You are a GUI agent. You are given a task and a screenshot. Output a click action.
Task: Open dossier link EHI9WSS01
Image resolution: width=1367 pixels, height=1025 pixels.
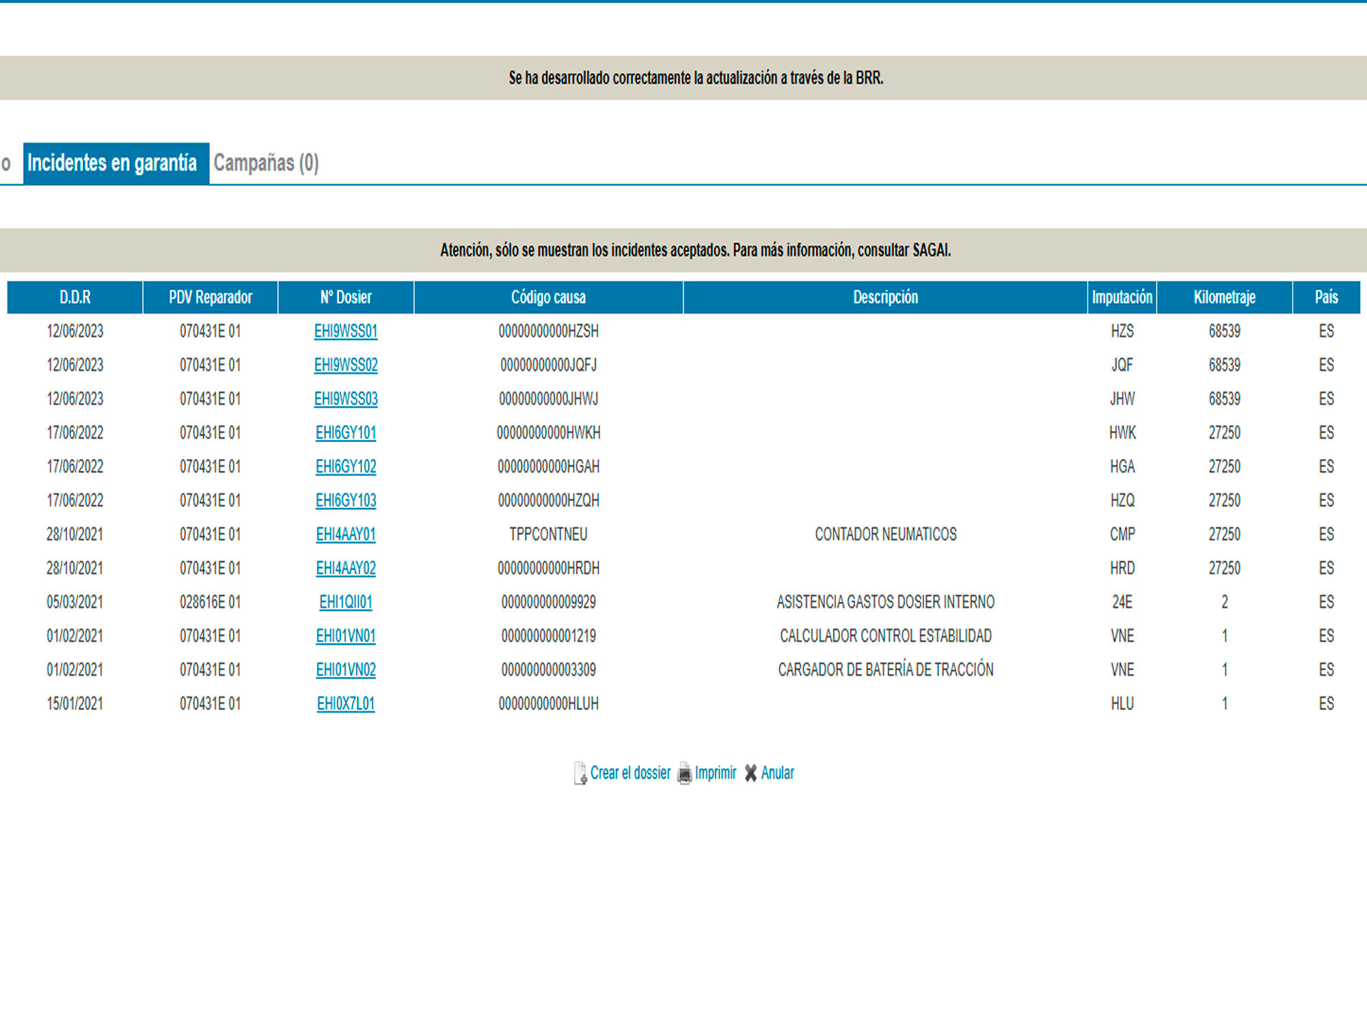tap(345, 331)
